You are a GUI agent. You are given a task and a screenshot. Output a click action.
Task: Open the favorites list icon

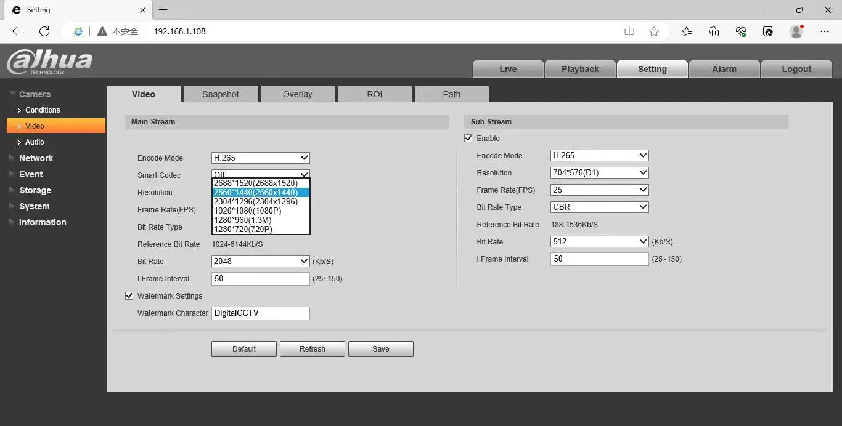(687, 31)
